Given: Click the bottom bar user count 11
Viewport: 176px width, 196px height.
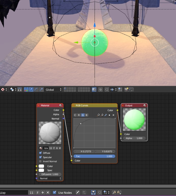Looking at the screenshot, I should 32,193.
